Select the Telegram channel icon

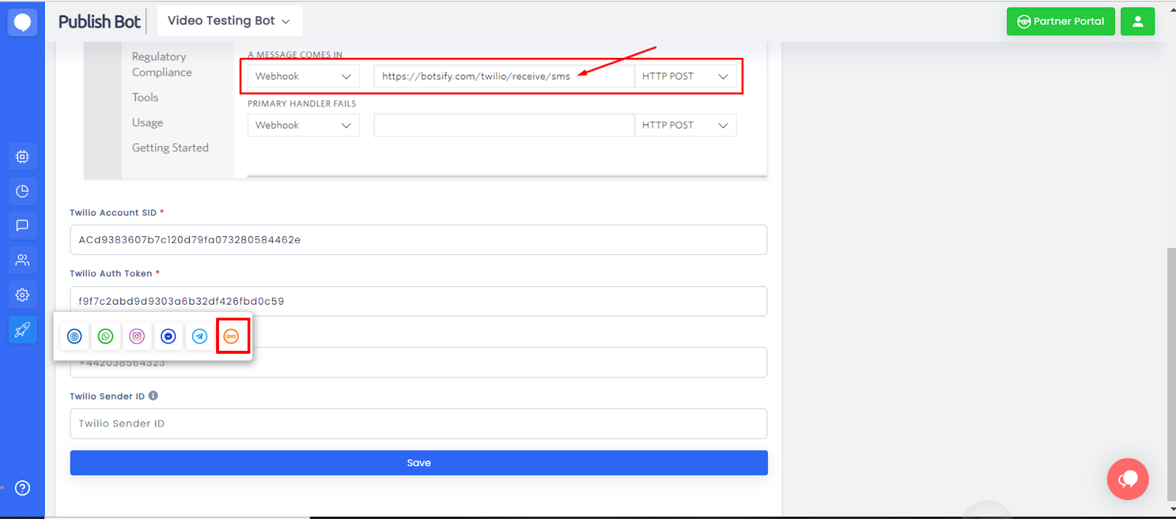coord(200,336)
